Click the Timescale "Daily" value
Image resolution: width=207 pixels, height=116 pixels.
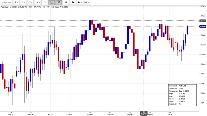pyautogui.click(x=181, y=89)
